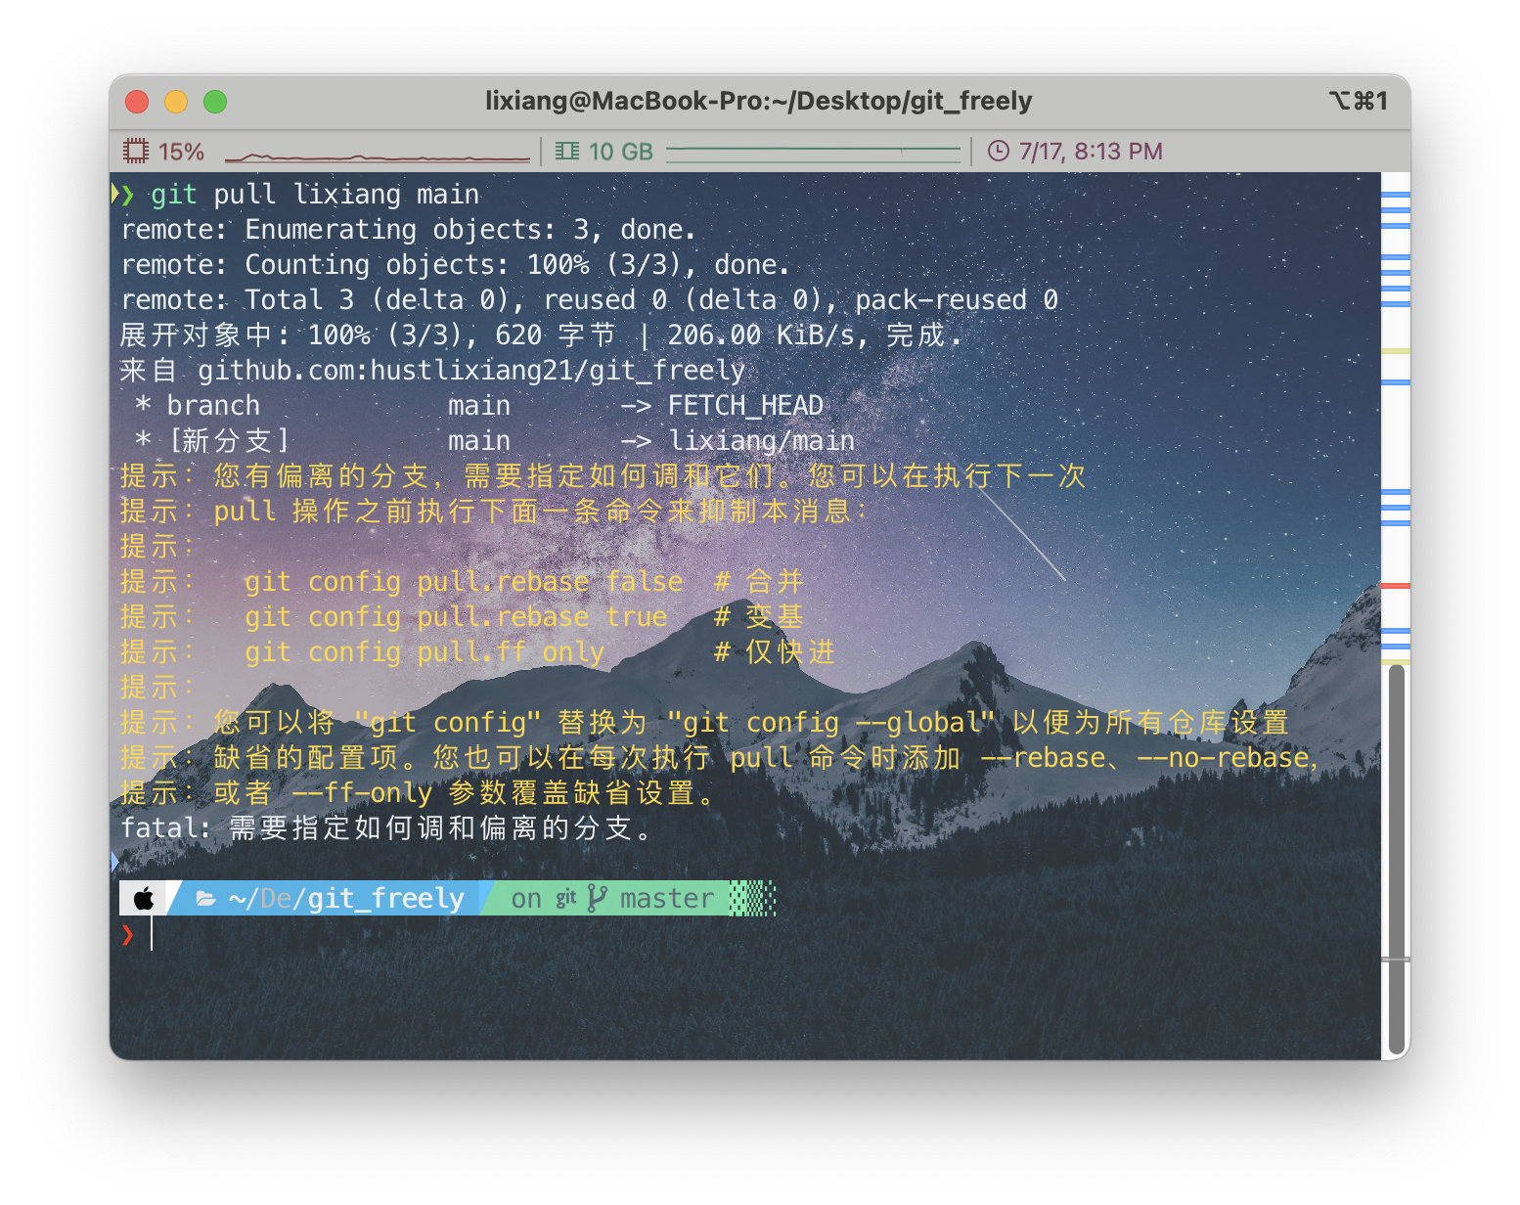Click the command input cursor line

point(152,934)
